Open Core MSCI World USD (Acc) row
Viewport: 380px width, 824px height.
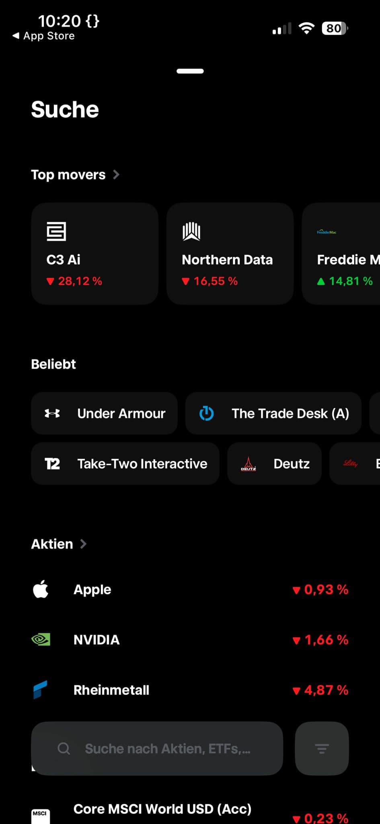click(162, 810)
